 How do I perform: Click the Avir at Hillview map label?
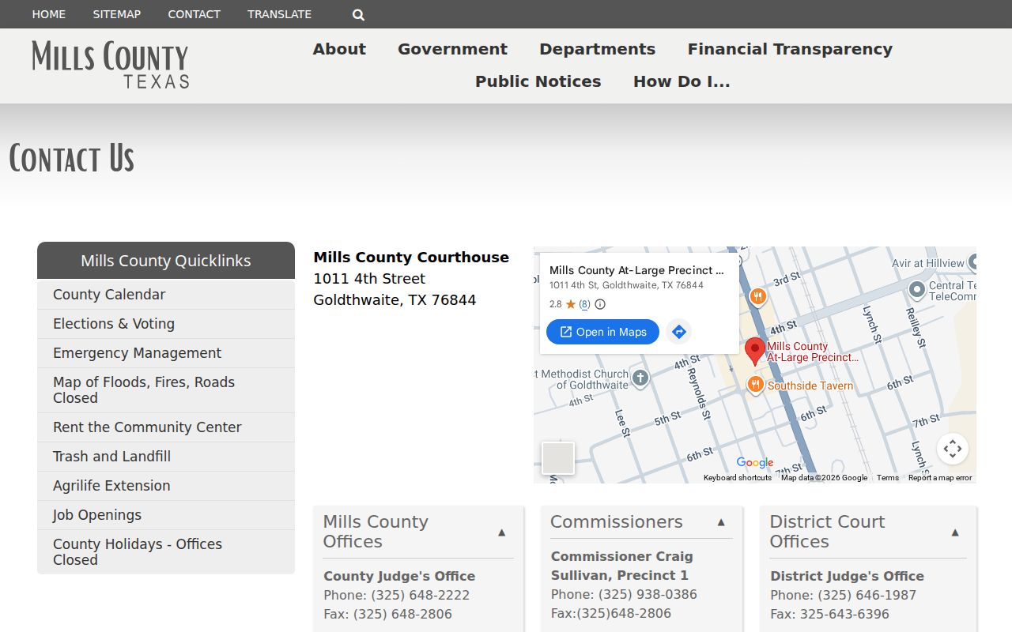point(928,263)
